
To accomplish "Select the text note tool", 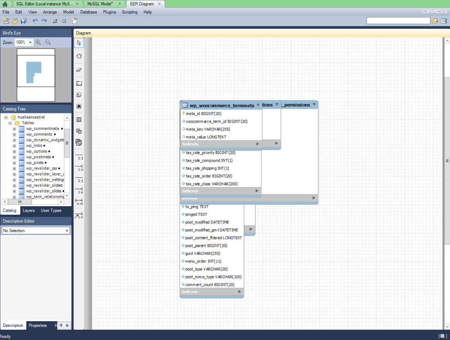I will click(x=79, y=95).
